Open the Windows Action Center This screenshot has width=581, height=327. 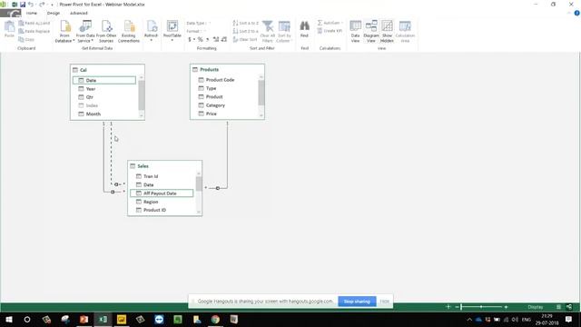click(x=569, y=319)
